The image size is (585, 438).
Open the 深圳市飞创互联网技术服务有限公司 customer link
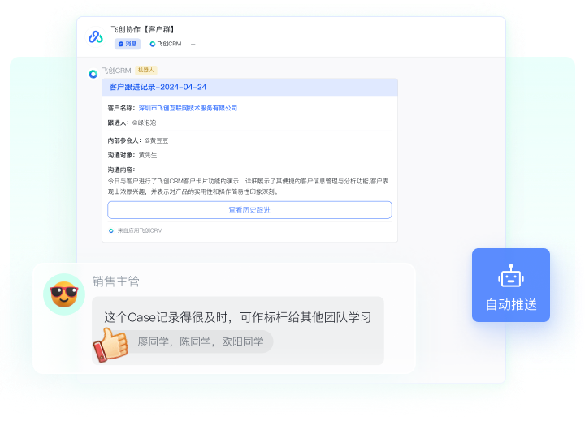[188, 108]
